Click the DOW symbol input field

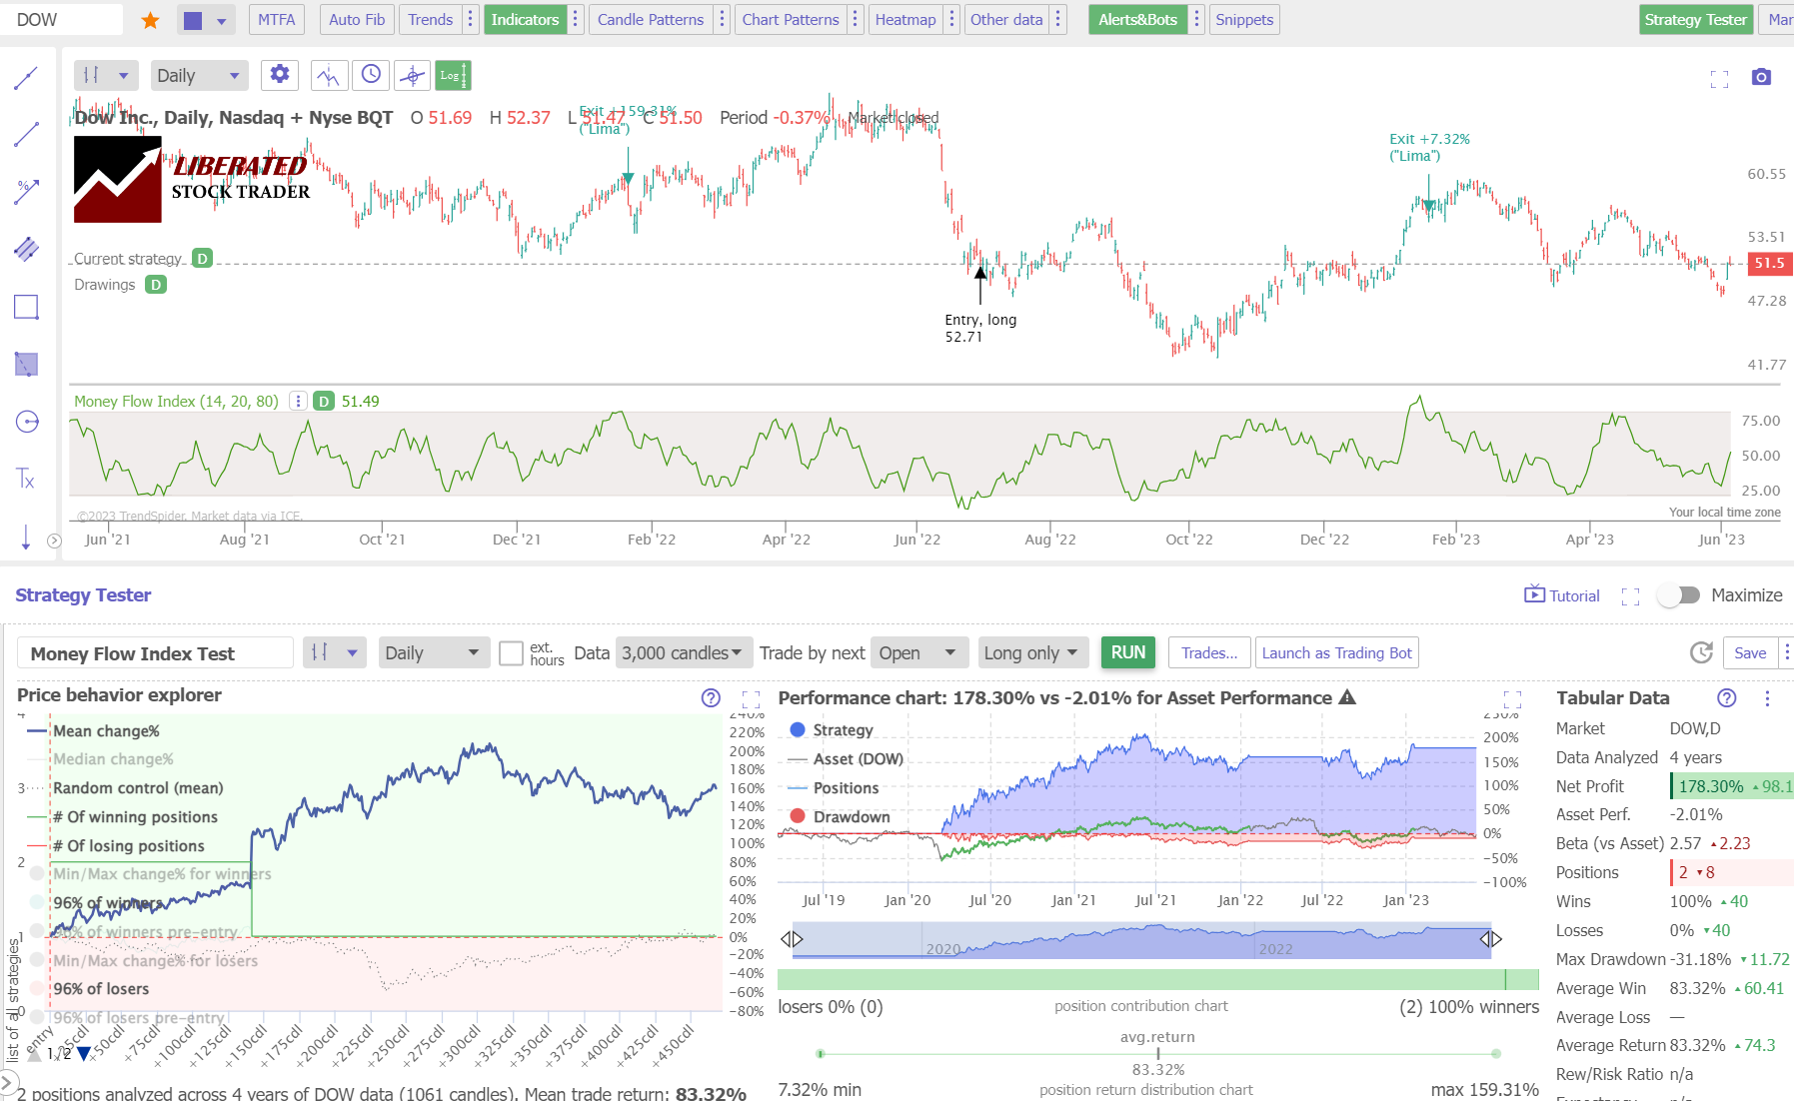[x=62, y=18]
